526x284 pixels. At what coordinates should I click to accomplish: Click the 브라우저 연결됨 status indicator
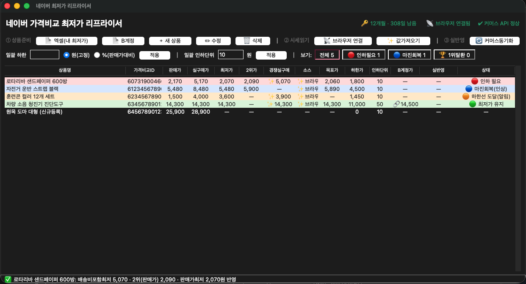point(448,24)
